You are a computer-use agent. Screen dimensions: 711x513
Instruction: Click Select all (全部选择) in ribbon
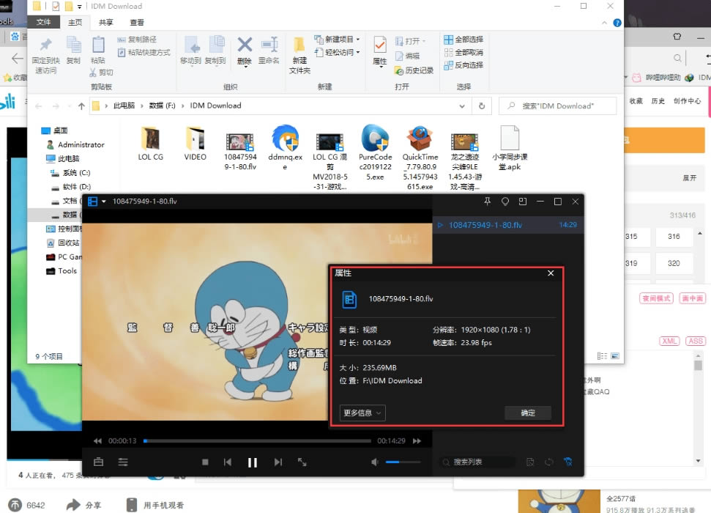point(464,40)
